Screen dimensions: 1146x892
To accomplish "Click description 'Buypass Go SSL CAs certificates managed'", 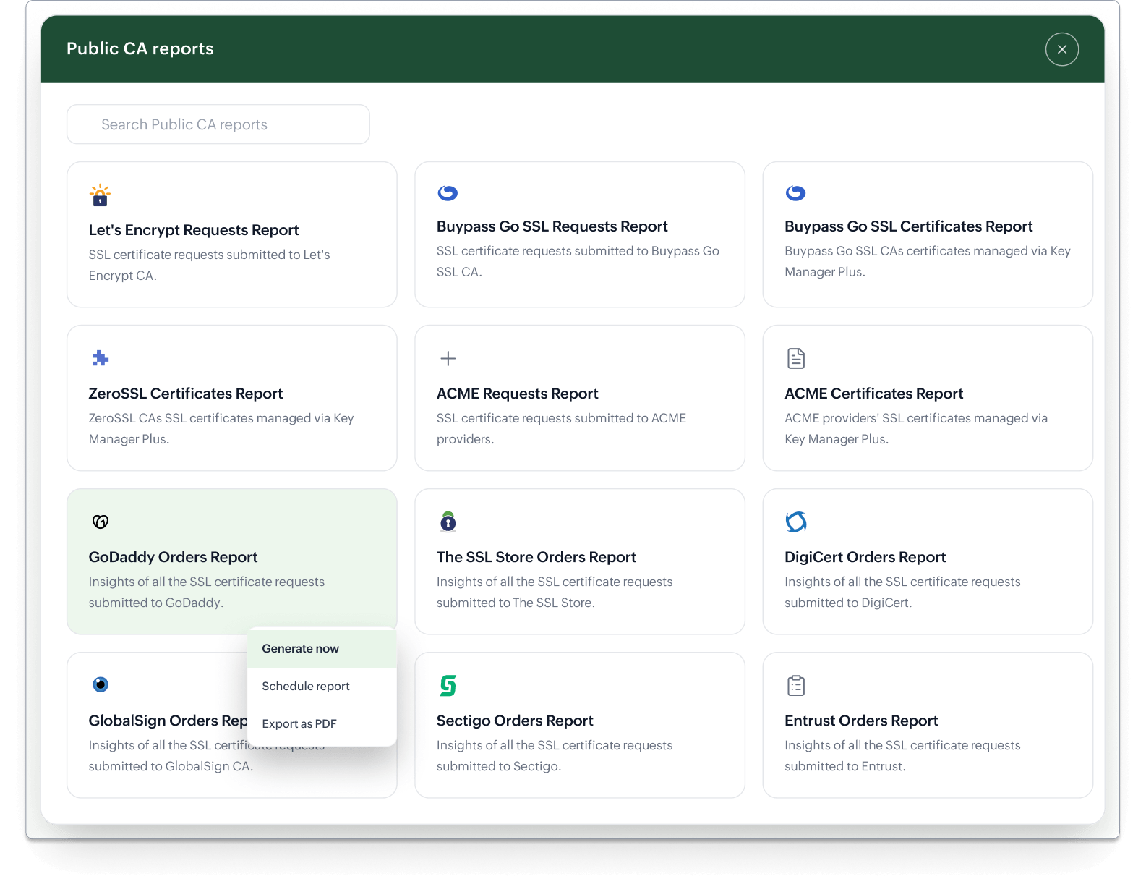I will [x=928, y=262].
